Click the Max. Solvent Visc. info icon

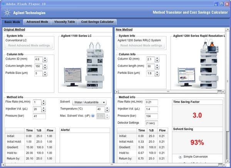pos(93,116)
